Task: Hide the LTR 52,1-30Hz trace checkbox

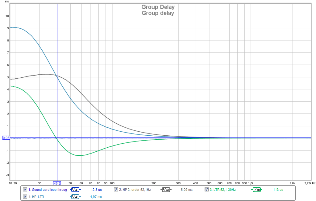Action: (x=206, y=190)
